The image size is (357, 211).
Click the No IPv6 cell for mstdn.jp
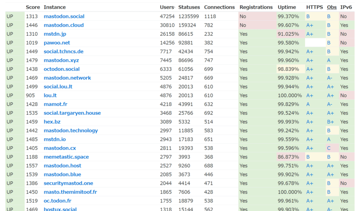(347, 34)
